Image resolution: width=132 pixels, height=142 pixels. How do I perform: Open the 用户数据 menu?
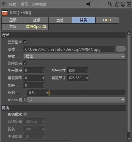39,4
